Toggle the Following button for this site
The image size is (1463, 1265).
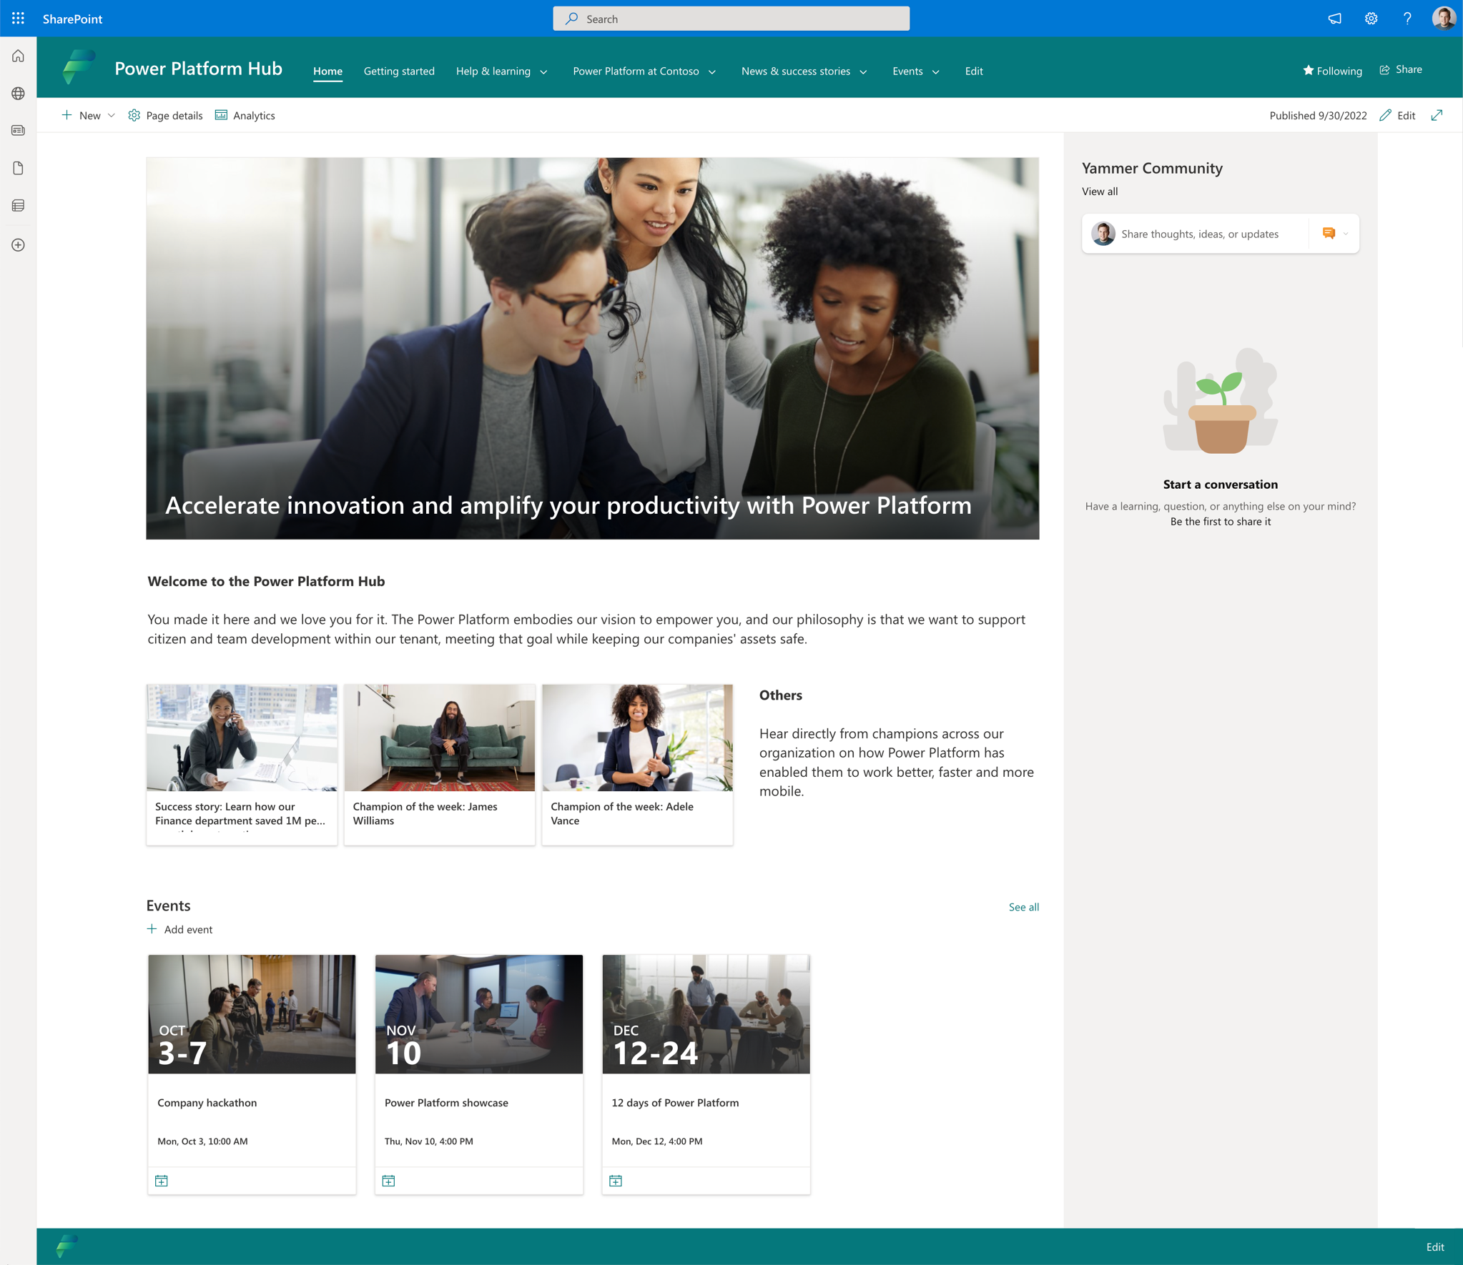click(x=1334, y=69)
